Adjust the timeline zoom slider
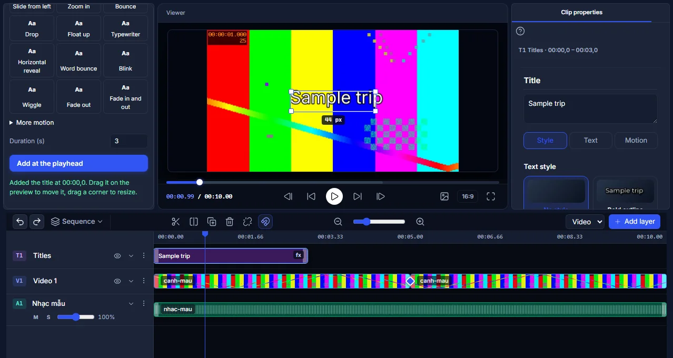This screenshot has width=673, height=358. point(379,222)
